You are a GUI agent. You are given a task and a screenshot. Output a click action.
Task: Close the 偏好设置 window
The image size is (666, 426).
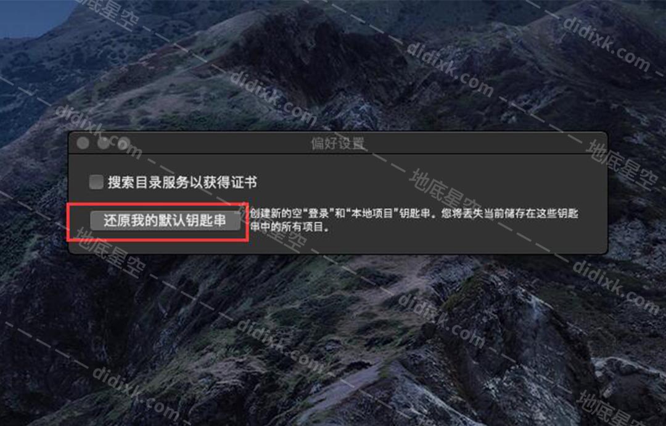coord(83,143)
